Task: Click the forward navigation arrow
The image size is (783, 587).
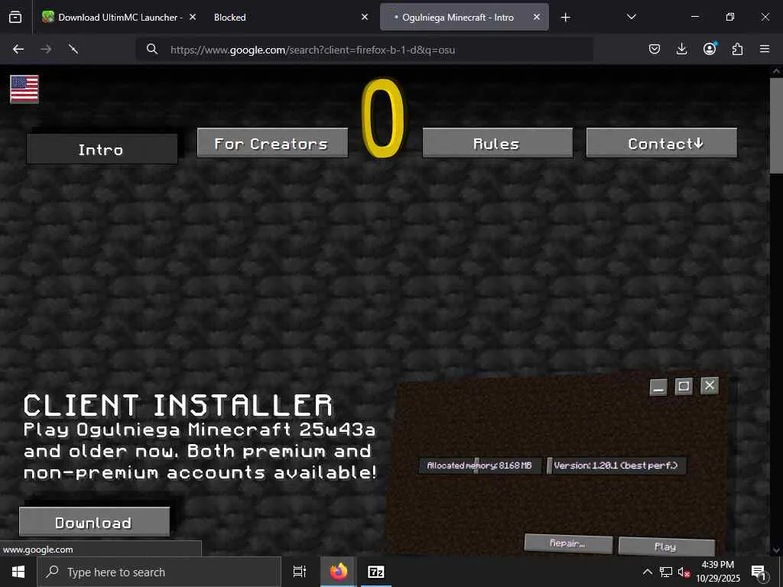Action: coord(46,49)
